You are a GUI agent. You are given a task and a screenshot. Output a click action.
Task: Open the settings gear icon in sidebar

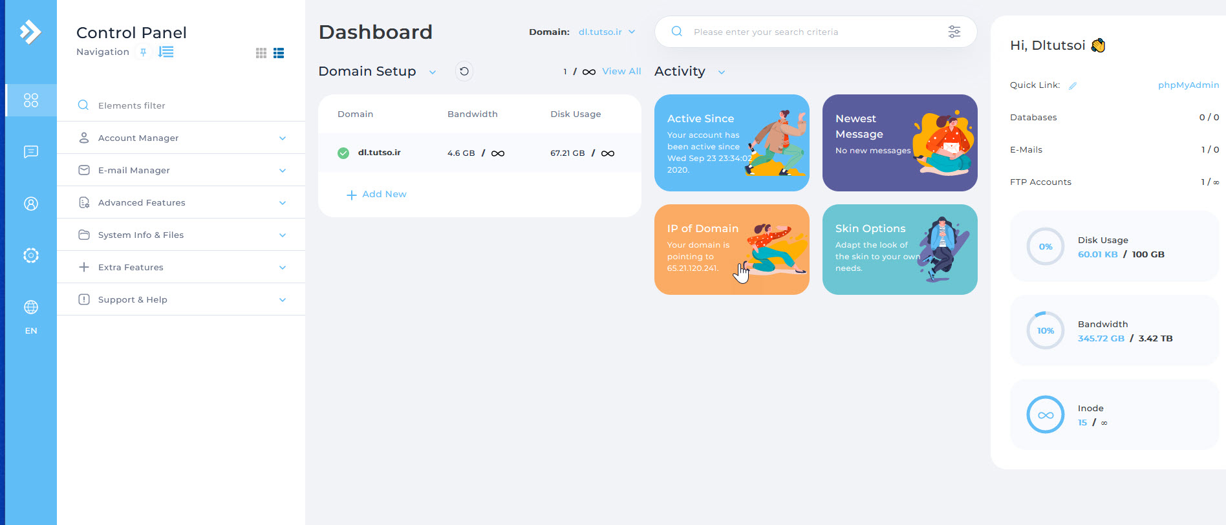coord(30,255)
